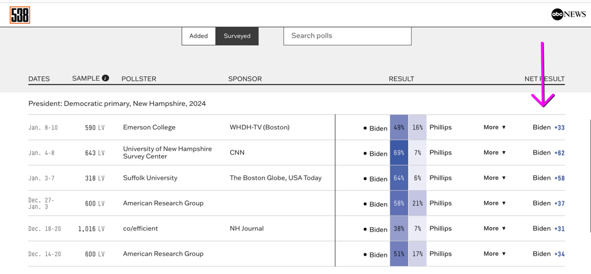The width and height of the screenshot is (591, 274).
Task: Expand More in the Dec. 14-20 row
Action: pyautogui.click(x=494, y=254)
